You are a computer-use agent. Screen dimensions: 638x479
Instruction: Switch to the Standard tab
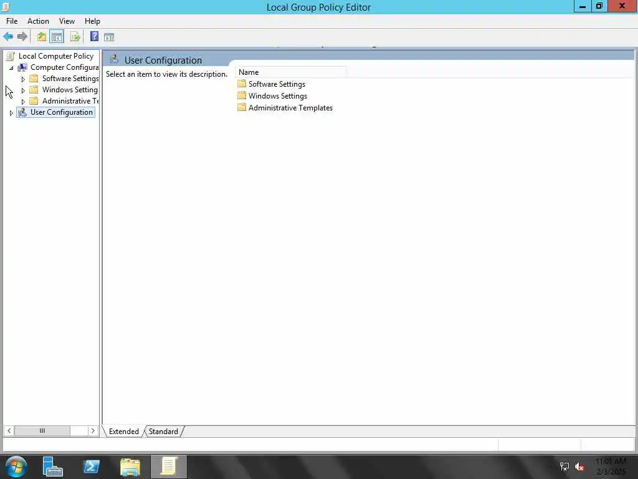click(x=163, y=432)
